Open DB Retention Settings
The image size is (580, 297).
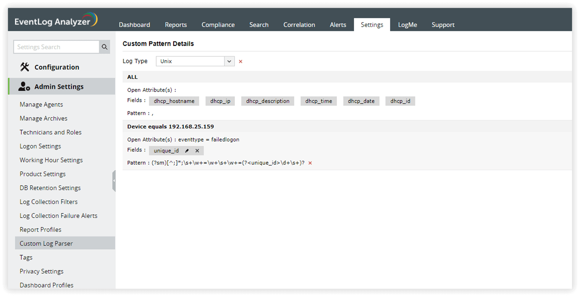[50, 188]
